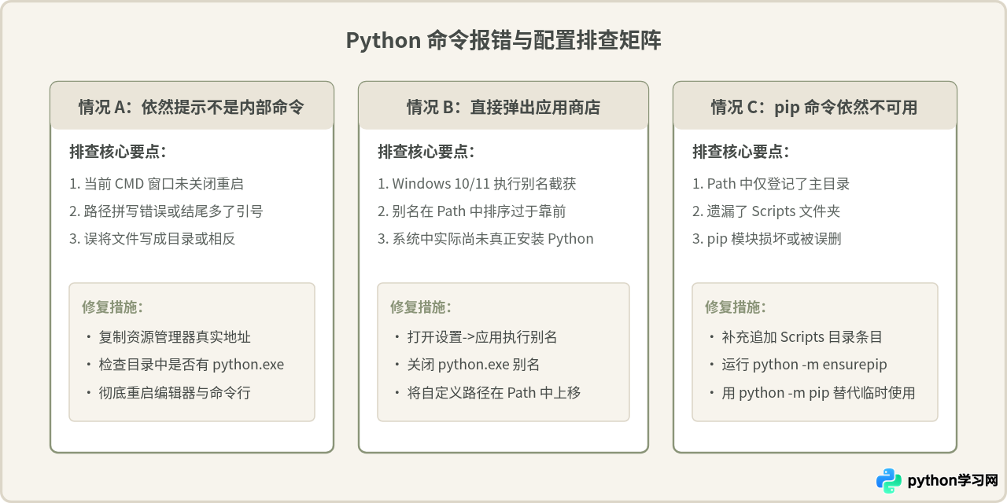Click '排查核心要点：' in the 情况 C card
This screenshot has width=1007, height=503.
(x=741, y=152)
